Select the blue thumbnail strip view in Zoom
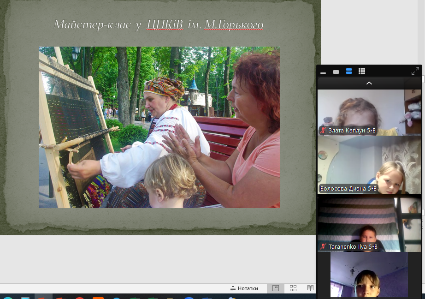 tap(349, 72)
